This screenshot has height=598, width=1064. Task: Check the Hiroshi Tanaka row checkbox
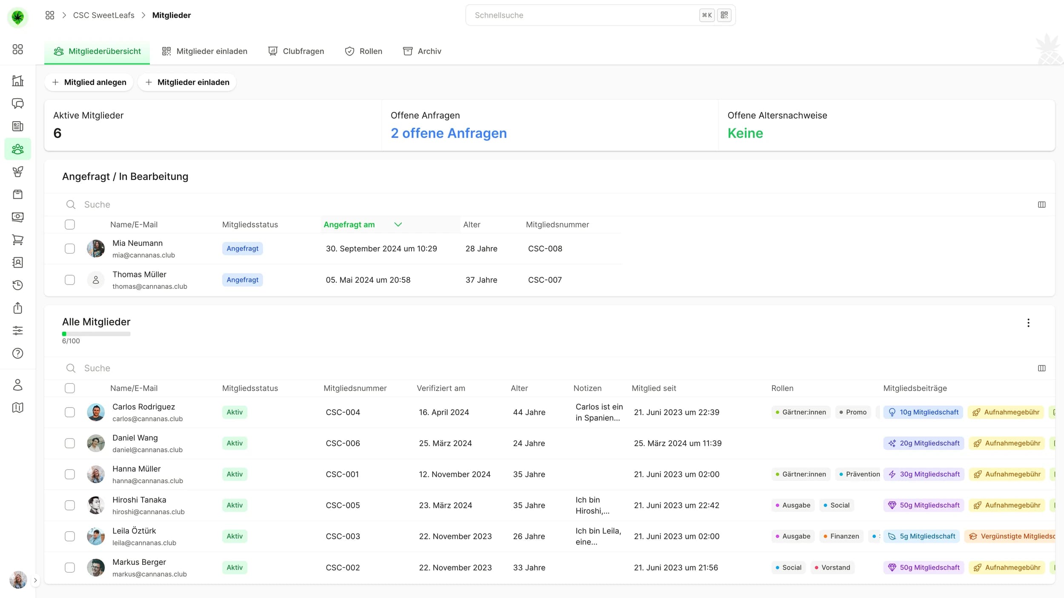pos(70,505)
